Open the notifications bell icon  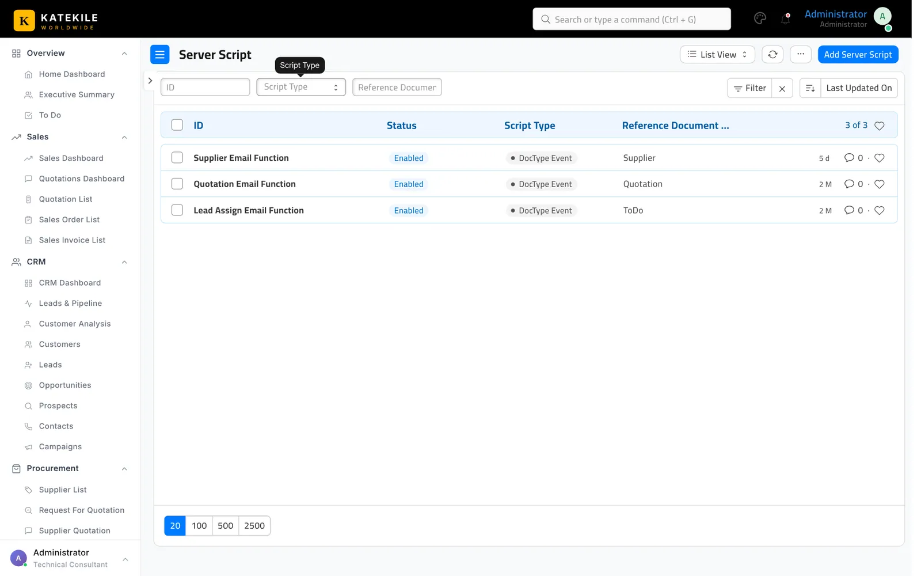pos(786,18)
